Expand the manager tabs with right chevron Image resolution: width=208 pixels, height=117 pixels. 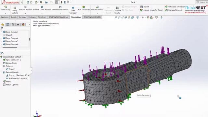(x=29, y=25)
